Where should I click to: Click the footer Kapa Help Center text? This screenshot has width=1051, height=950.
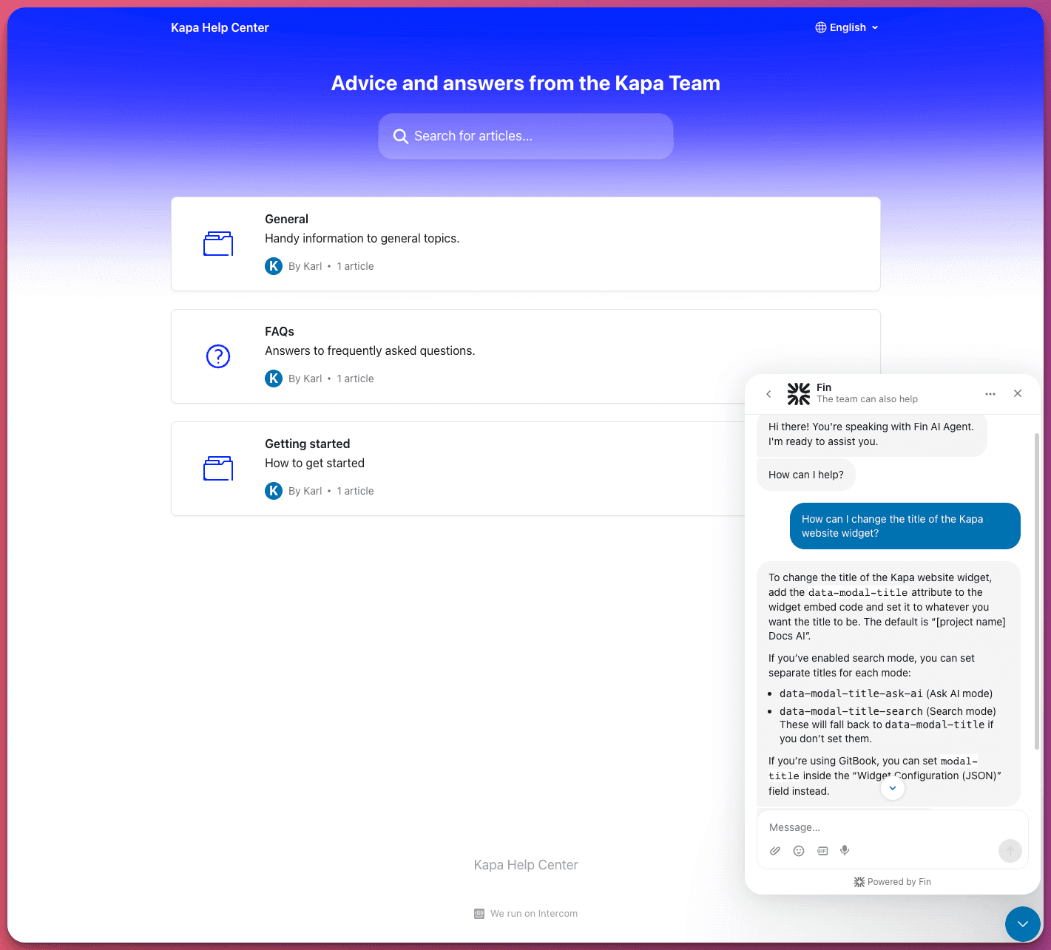[526, 865]
